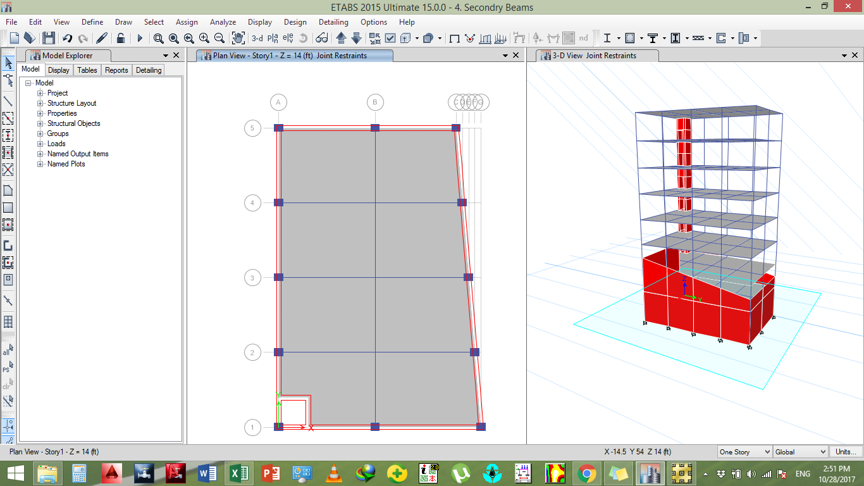Open the Define menu
864x486 pixels.
(92, 22)
